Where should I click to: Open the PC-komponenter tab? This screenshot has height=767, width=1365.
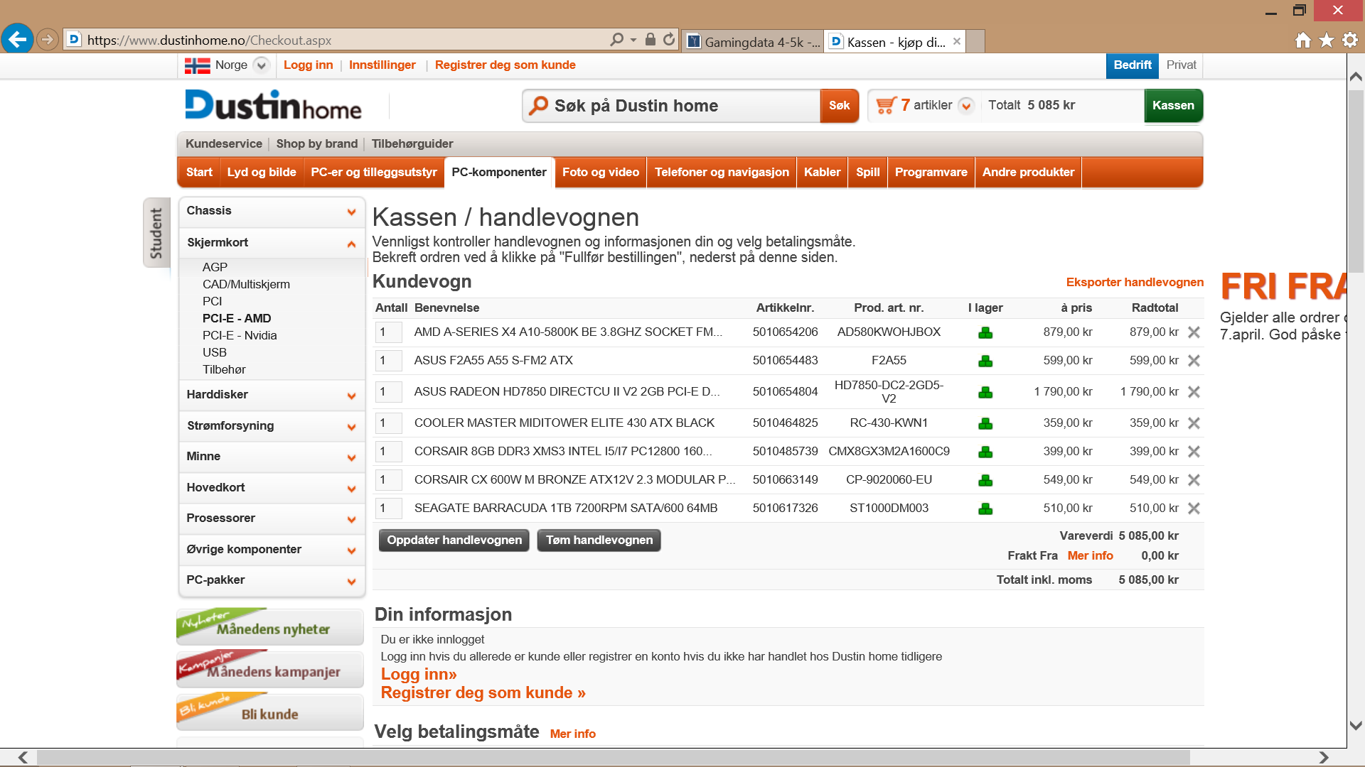pos(499,173)
